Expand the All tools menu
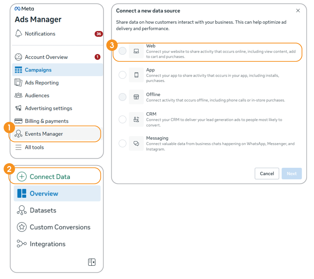The height and width of the screenshot is (279, 314). (x=34, y=148)
